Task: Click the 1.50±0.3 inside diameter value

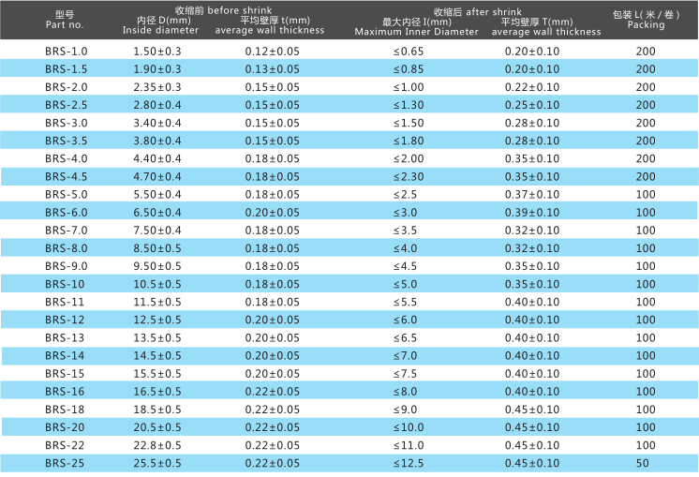Action: click(157, 52)
